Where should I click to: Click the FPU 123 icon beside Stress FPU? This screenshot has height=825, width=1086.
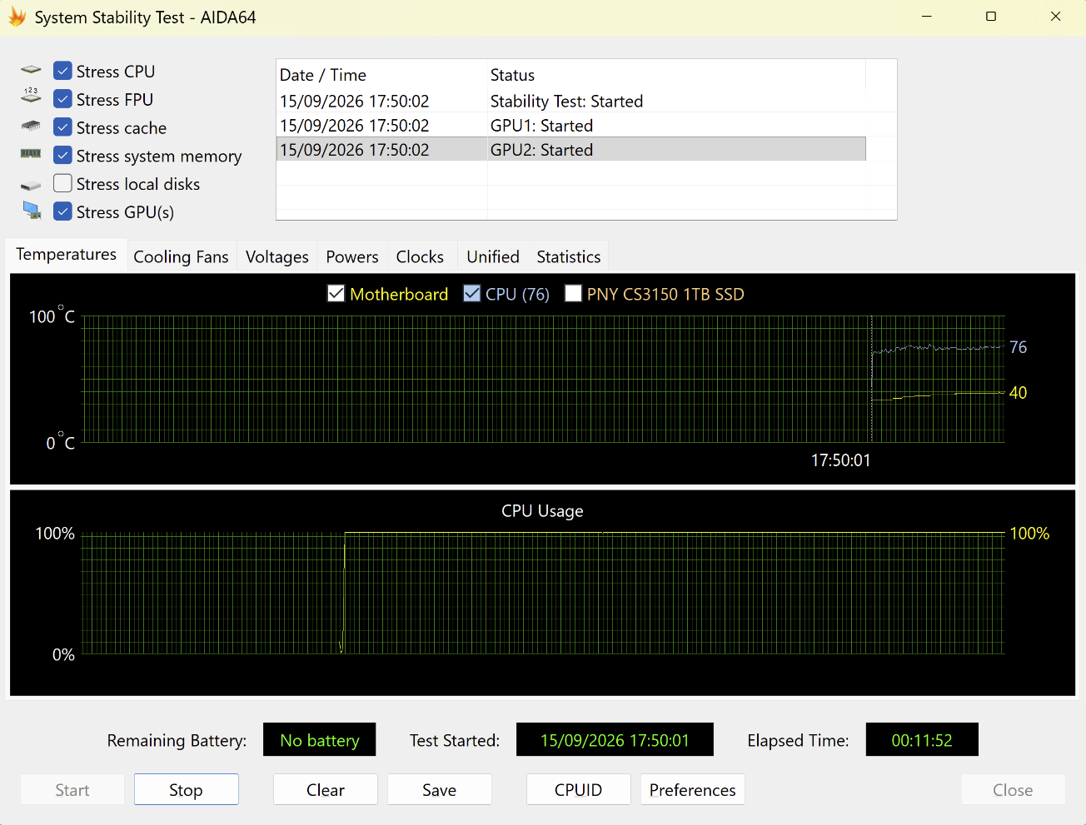click(31, 96)
